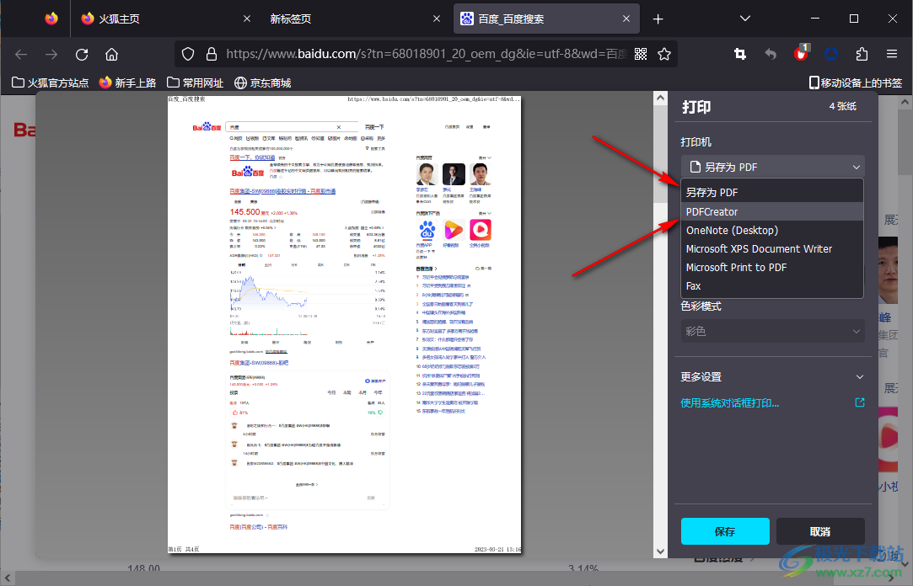
Task: Select Microsoft Print to PDF printer
Action: 772,268
